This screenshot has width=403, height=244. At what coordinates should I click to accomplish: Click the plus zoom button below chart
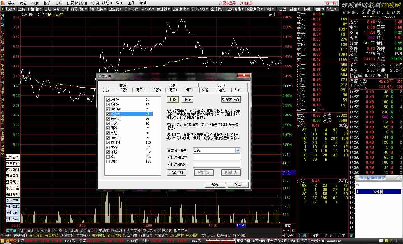tap(284, 231)
